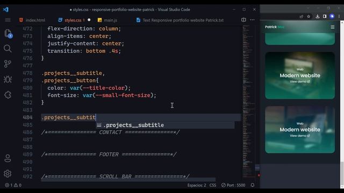Open the Source Control view
344x193 pixels.
tap(8, 64)
